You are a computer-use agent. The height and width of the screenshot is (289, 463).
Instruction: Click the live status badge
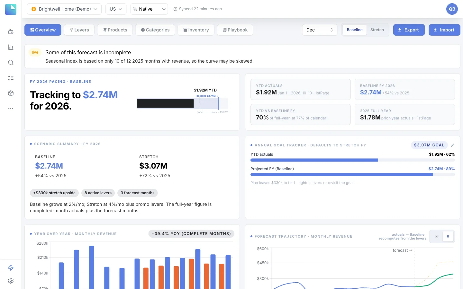35,52
